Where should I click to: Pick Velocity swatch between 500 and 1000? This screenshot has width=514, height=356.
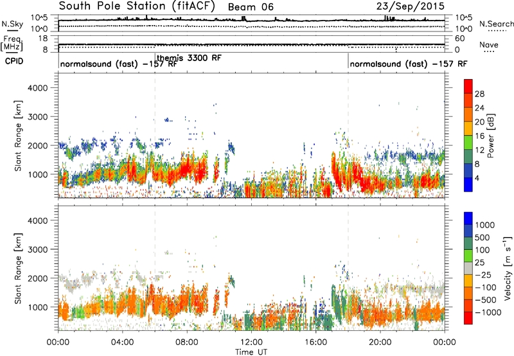click(x=468, y=231)
